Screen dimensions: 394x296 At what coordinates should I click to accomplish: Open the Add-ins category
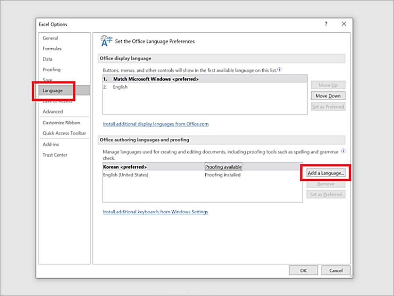coord(51,144)
